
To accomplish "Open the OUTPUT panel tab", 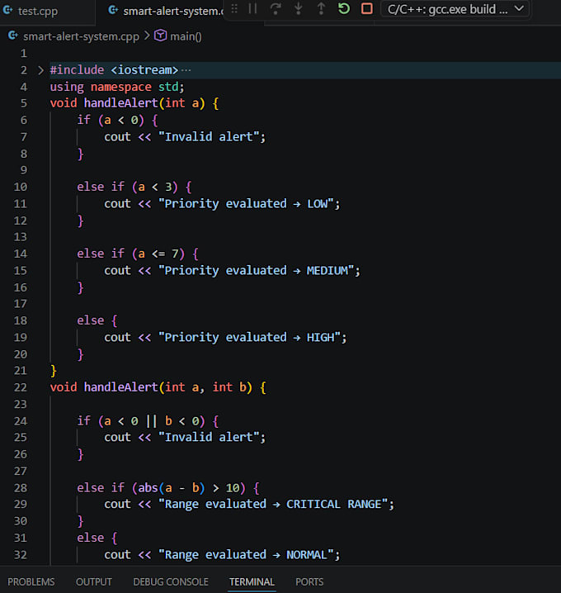I will point(94,581).
